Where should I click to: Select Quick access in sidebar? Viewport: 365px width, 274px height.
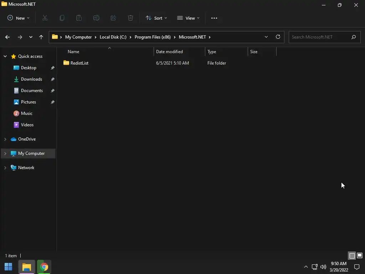click(x=30, y=56)
